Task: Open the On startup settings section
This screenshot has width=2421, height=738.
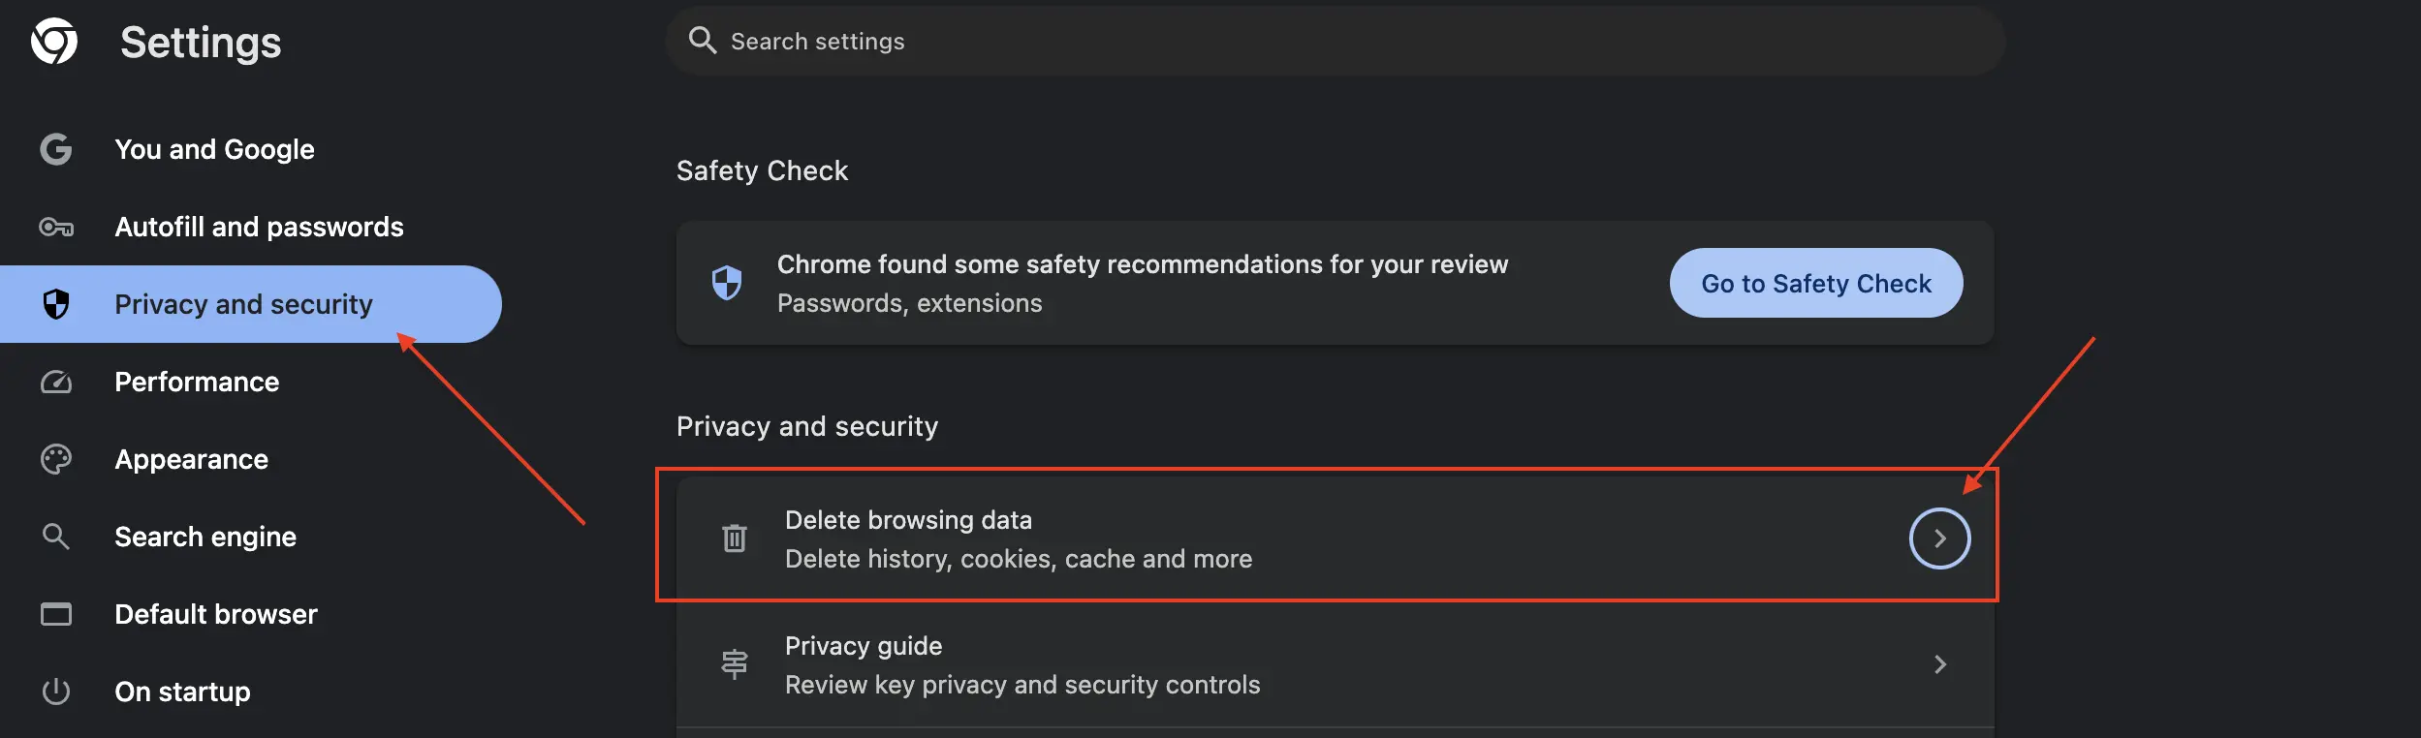Action: 182,692
